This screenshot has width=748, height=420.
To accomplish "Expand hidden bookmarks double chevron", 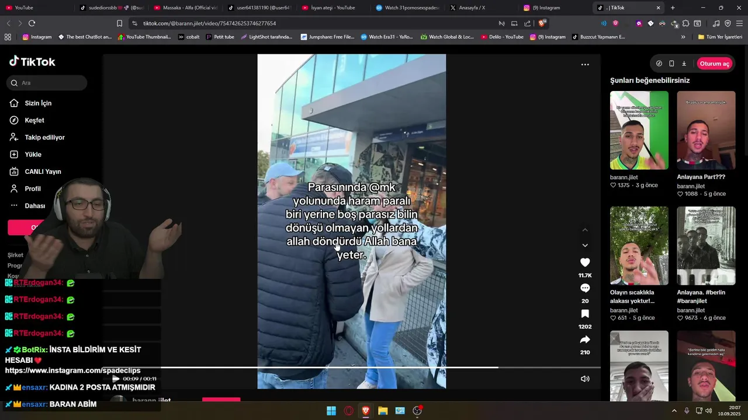I will pos(683,37).
